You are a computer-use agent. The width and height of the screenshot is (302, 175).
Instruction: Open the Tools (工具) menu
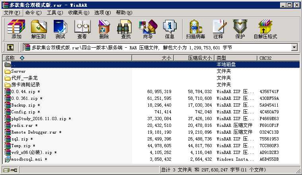tap(55, 13)
